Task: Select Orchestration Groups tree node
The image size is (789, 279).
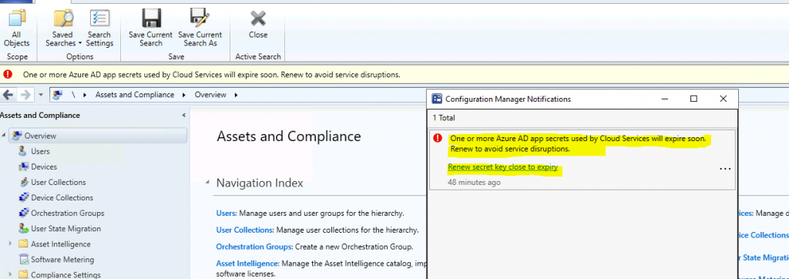Action: coord(68,213)
